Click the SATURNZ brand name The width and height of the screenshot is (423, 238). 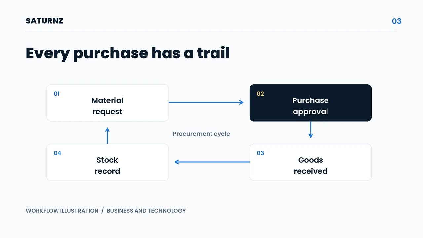pos(44,21)
